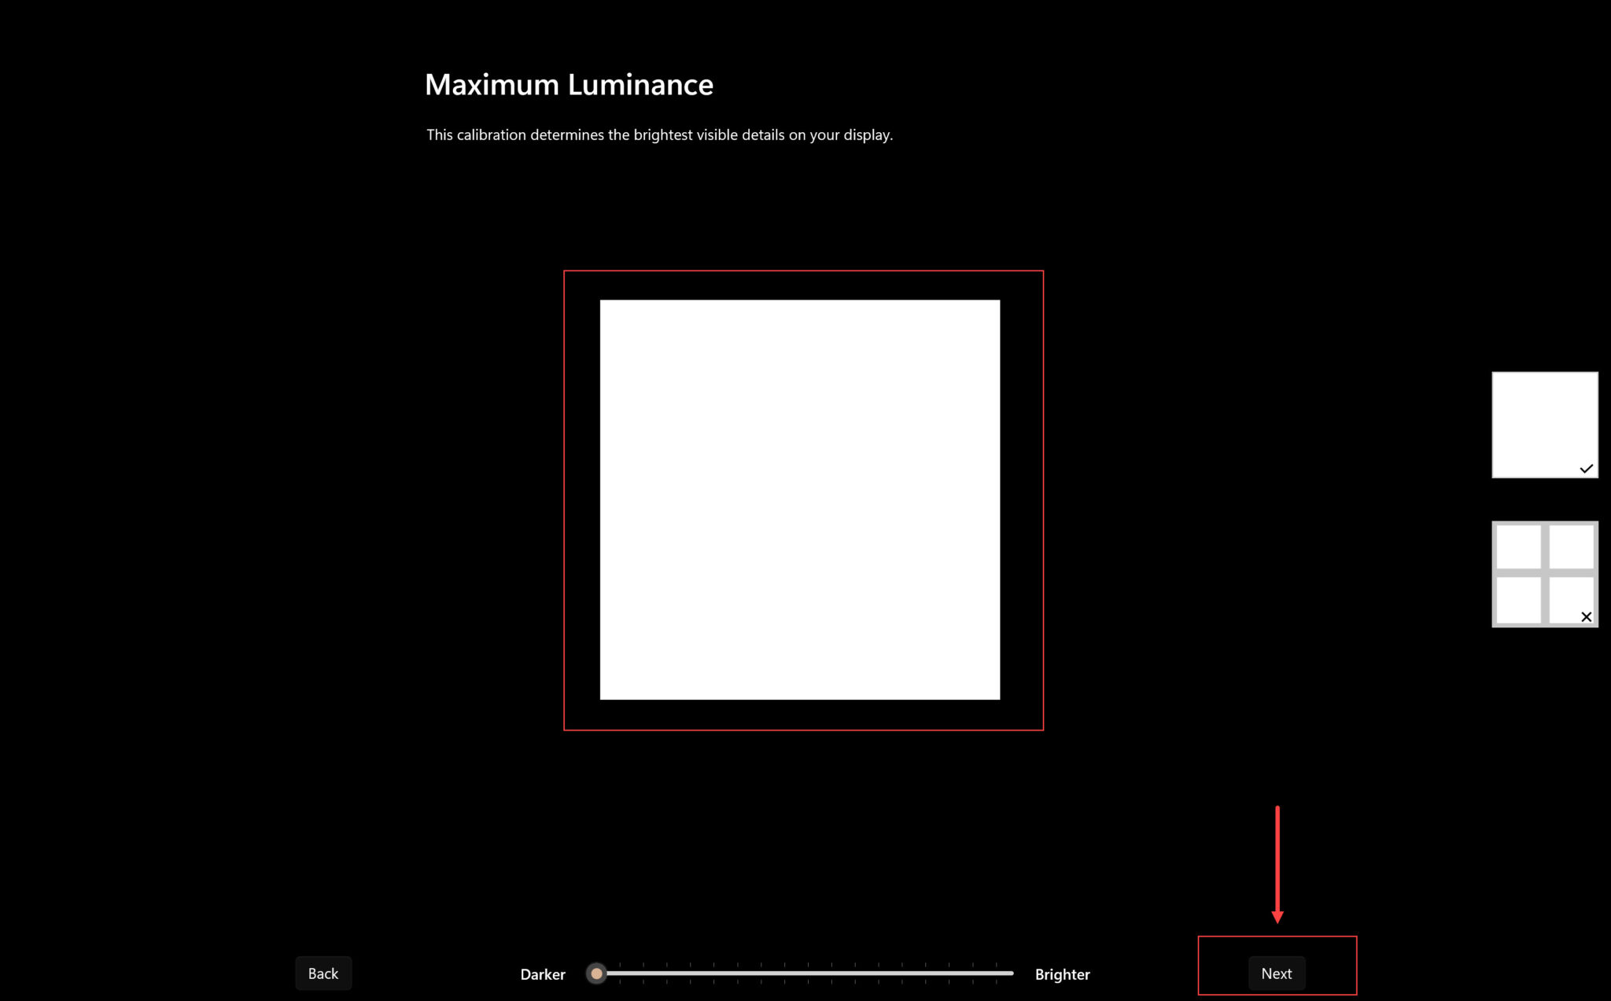
Task: Click the Next button
Action: 1276,973
